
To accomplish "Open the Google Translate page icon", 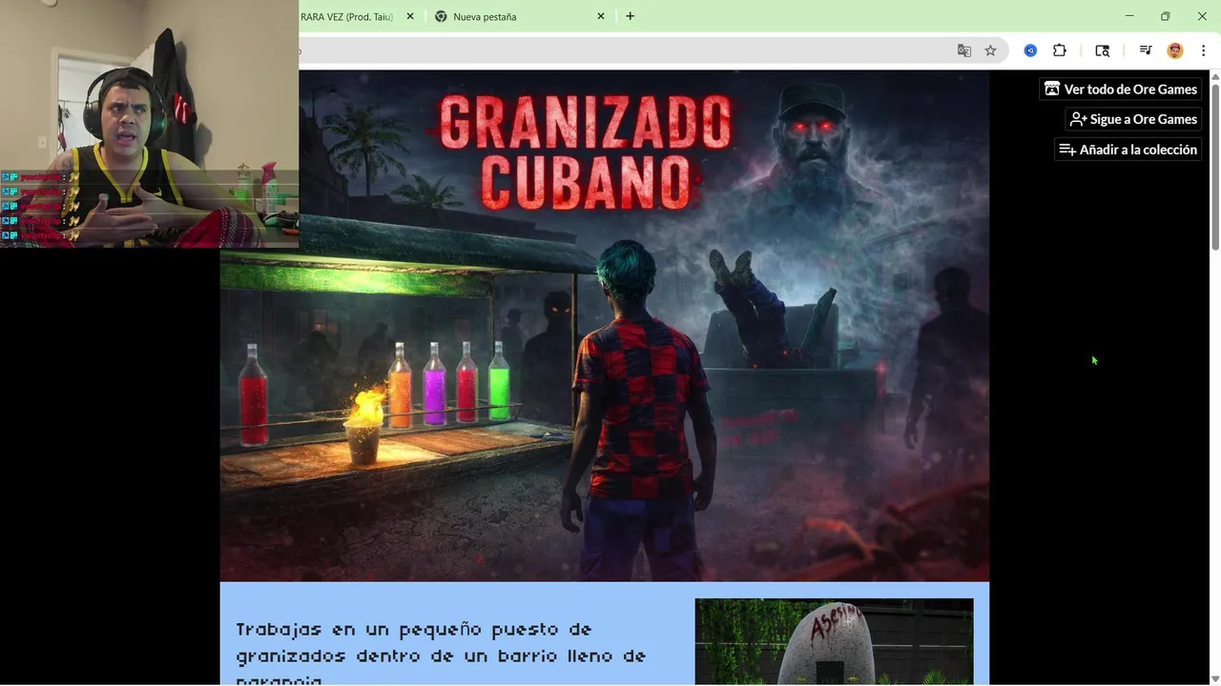I will pos(964,50).
